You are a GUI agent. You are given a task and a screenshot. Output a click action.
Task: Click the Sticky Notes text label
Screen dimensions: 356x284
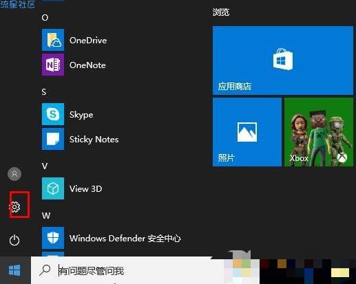point(94,140)
